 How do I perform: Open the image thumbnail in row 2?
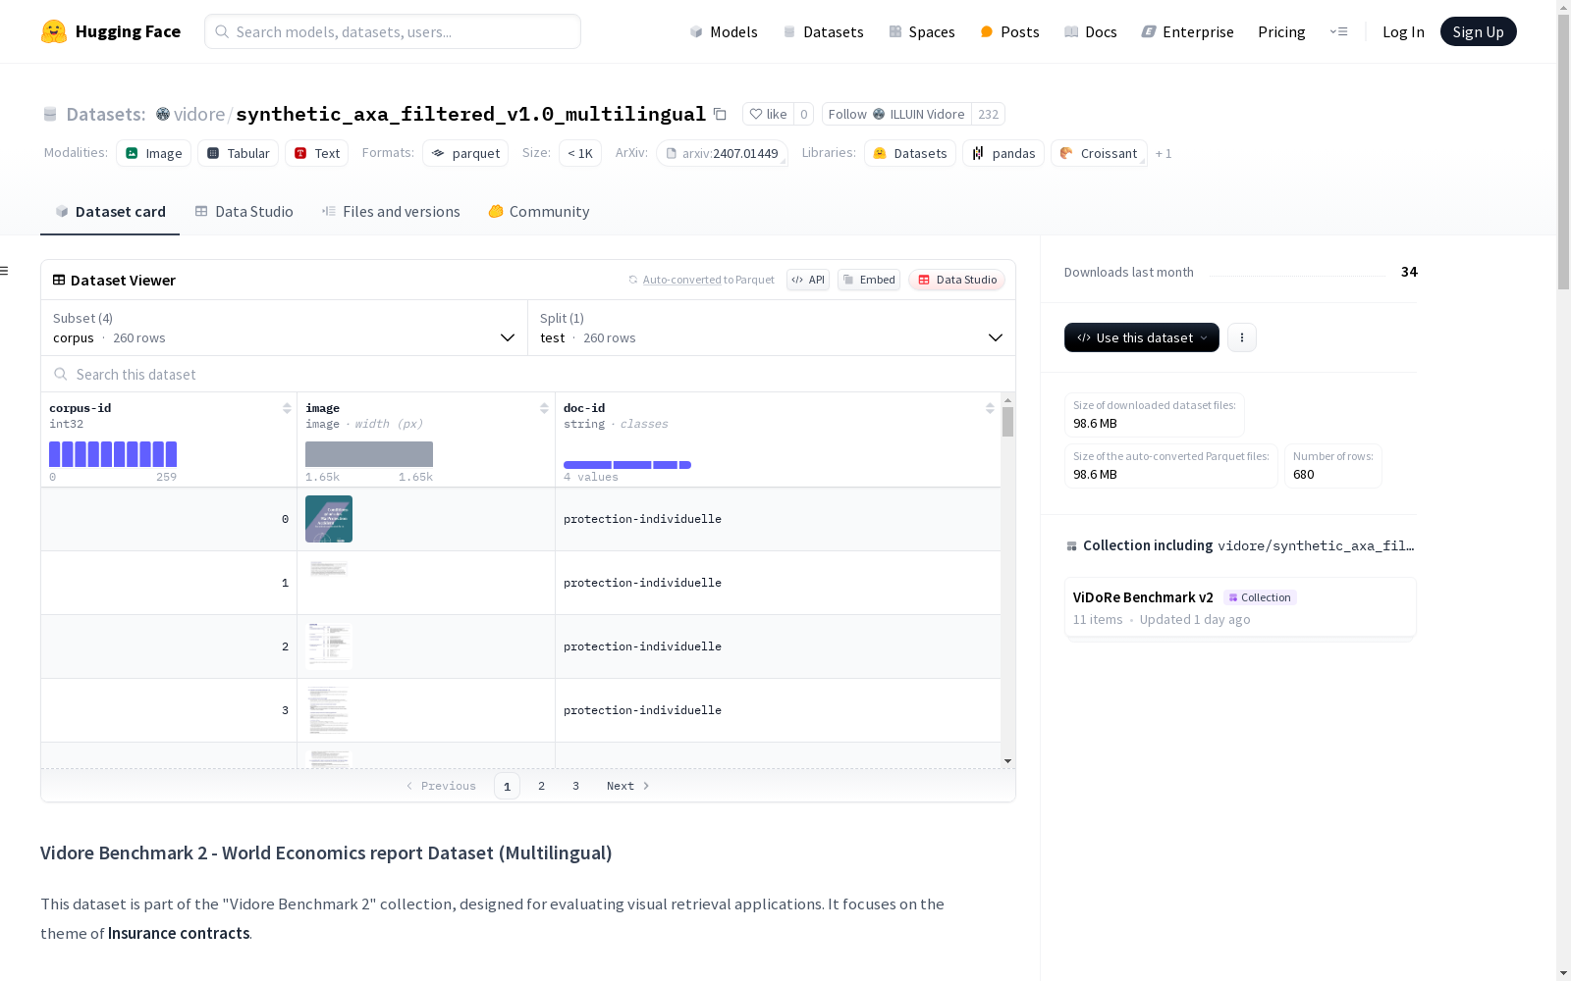(x=329, y=646)
